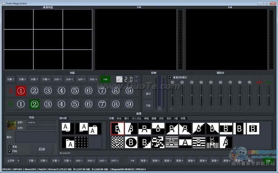Toggle the 网络 network checkbox
Screen dimensions: 278x173
click(x=10, y=151)
